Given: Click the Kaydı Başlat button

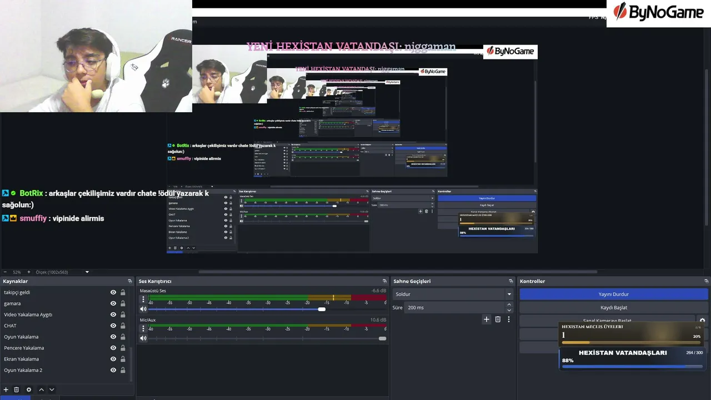Looking at the screenshot, I should point(614,307).
